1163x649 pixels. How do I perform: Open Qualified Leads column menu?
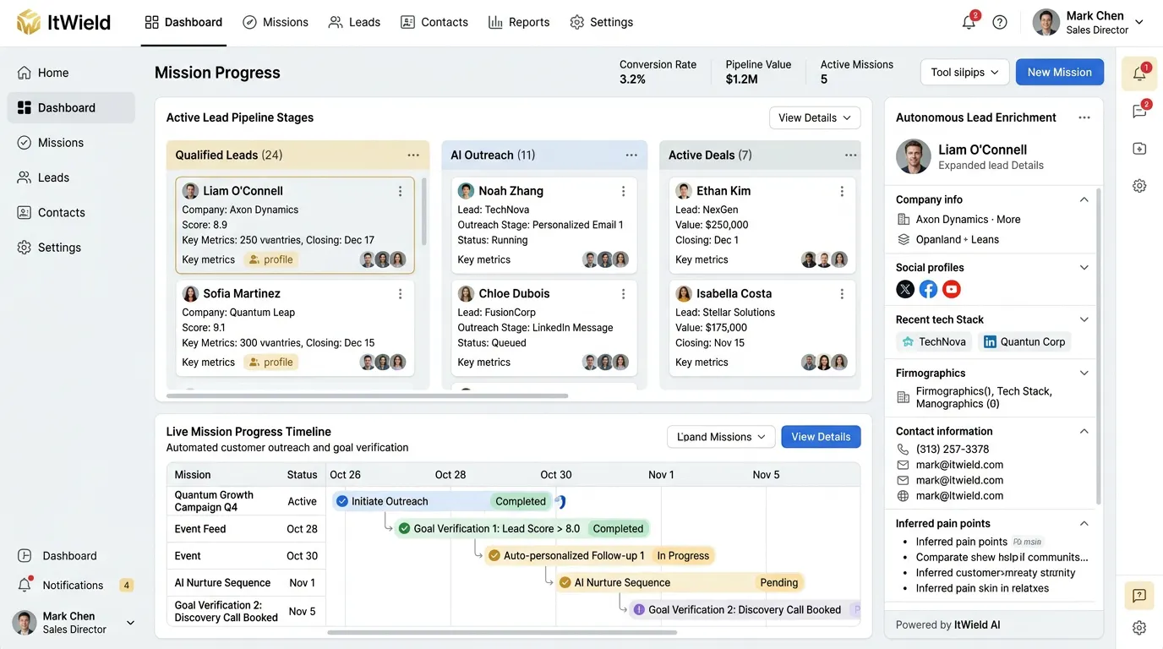[413, 155]
